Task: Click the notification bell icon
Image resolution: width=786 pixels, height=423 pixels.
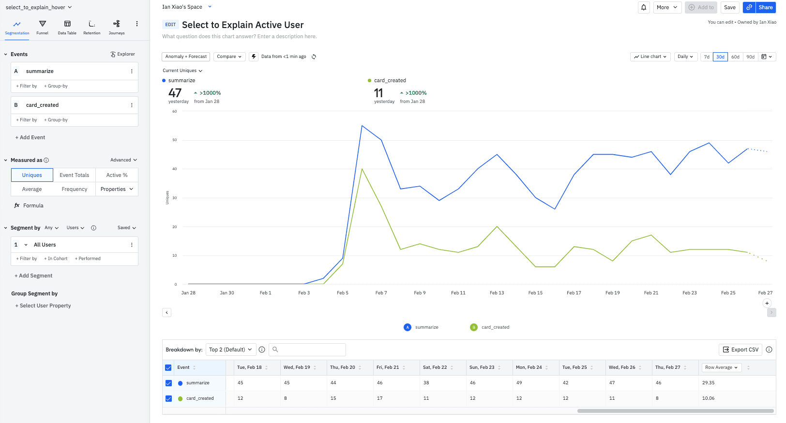Action: (x=644, y=7)
